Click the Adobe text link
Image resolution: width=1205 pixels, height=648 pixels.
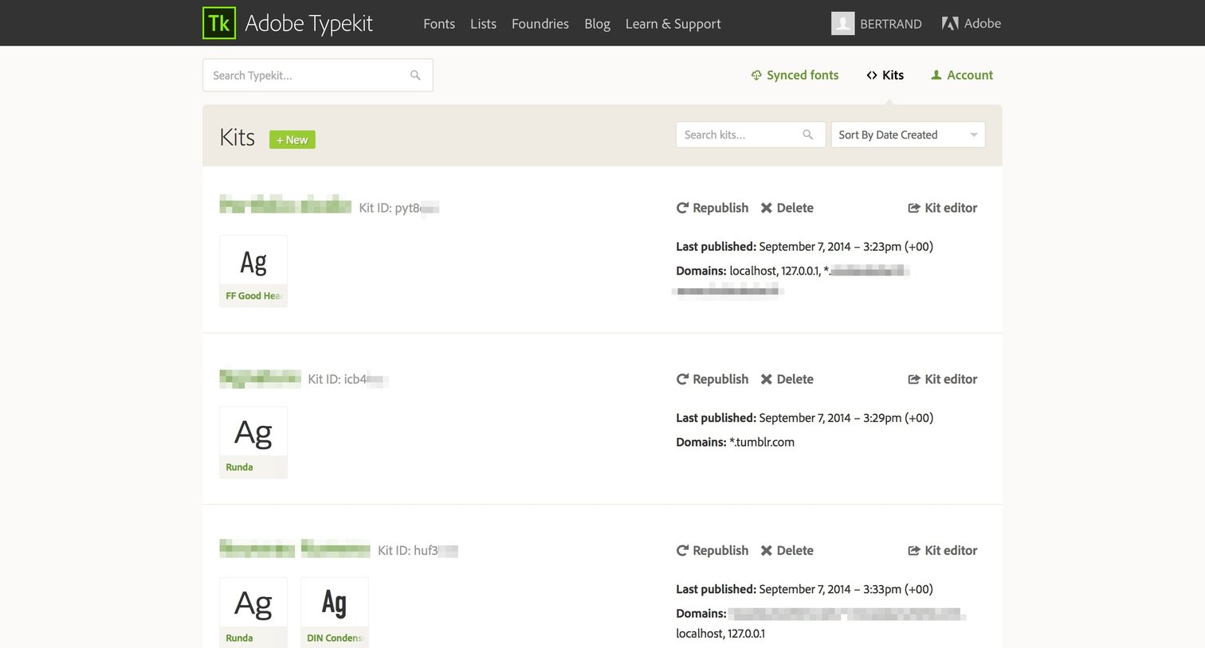pos(983,24)
